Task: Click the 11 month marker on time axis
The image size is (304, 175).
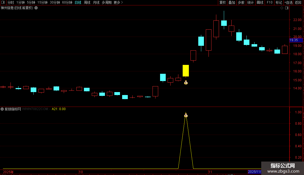Action: click(210, 172)
